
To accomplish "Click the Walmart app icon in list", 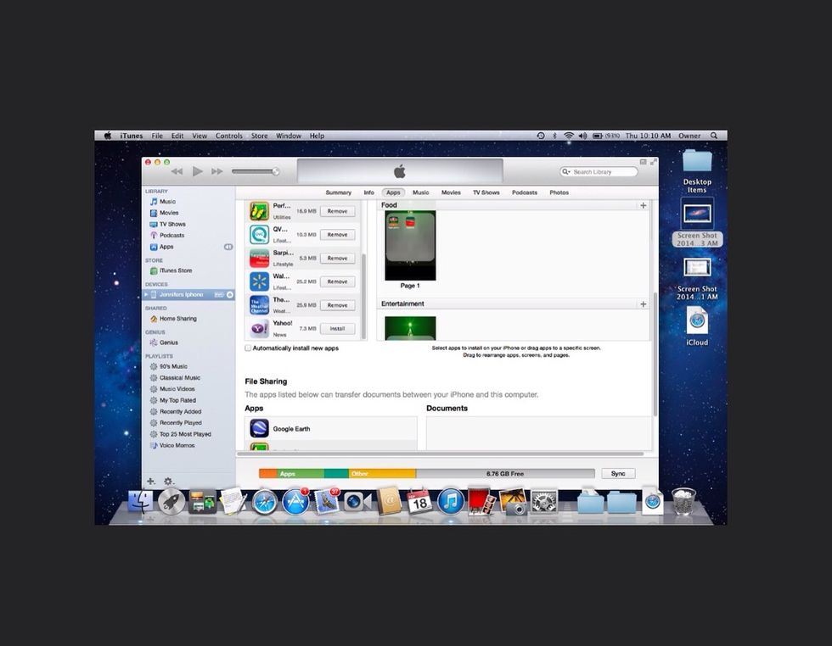I will coord(260,281).
